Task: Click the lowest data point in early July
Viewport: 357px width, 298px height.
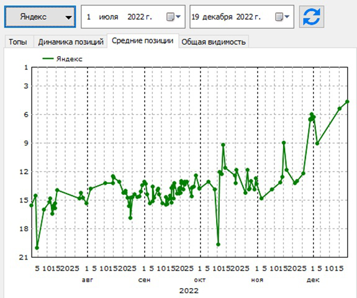Action: pos(37,248)
